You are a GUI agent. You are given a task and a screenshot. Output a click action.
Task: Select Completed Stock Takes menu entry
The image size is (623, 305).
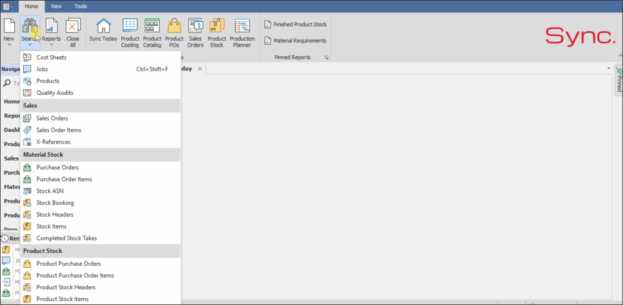(100, 238)
